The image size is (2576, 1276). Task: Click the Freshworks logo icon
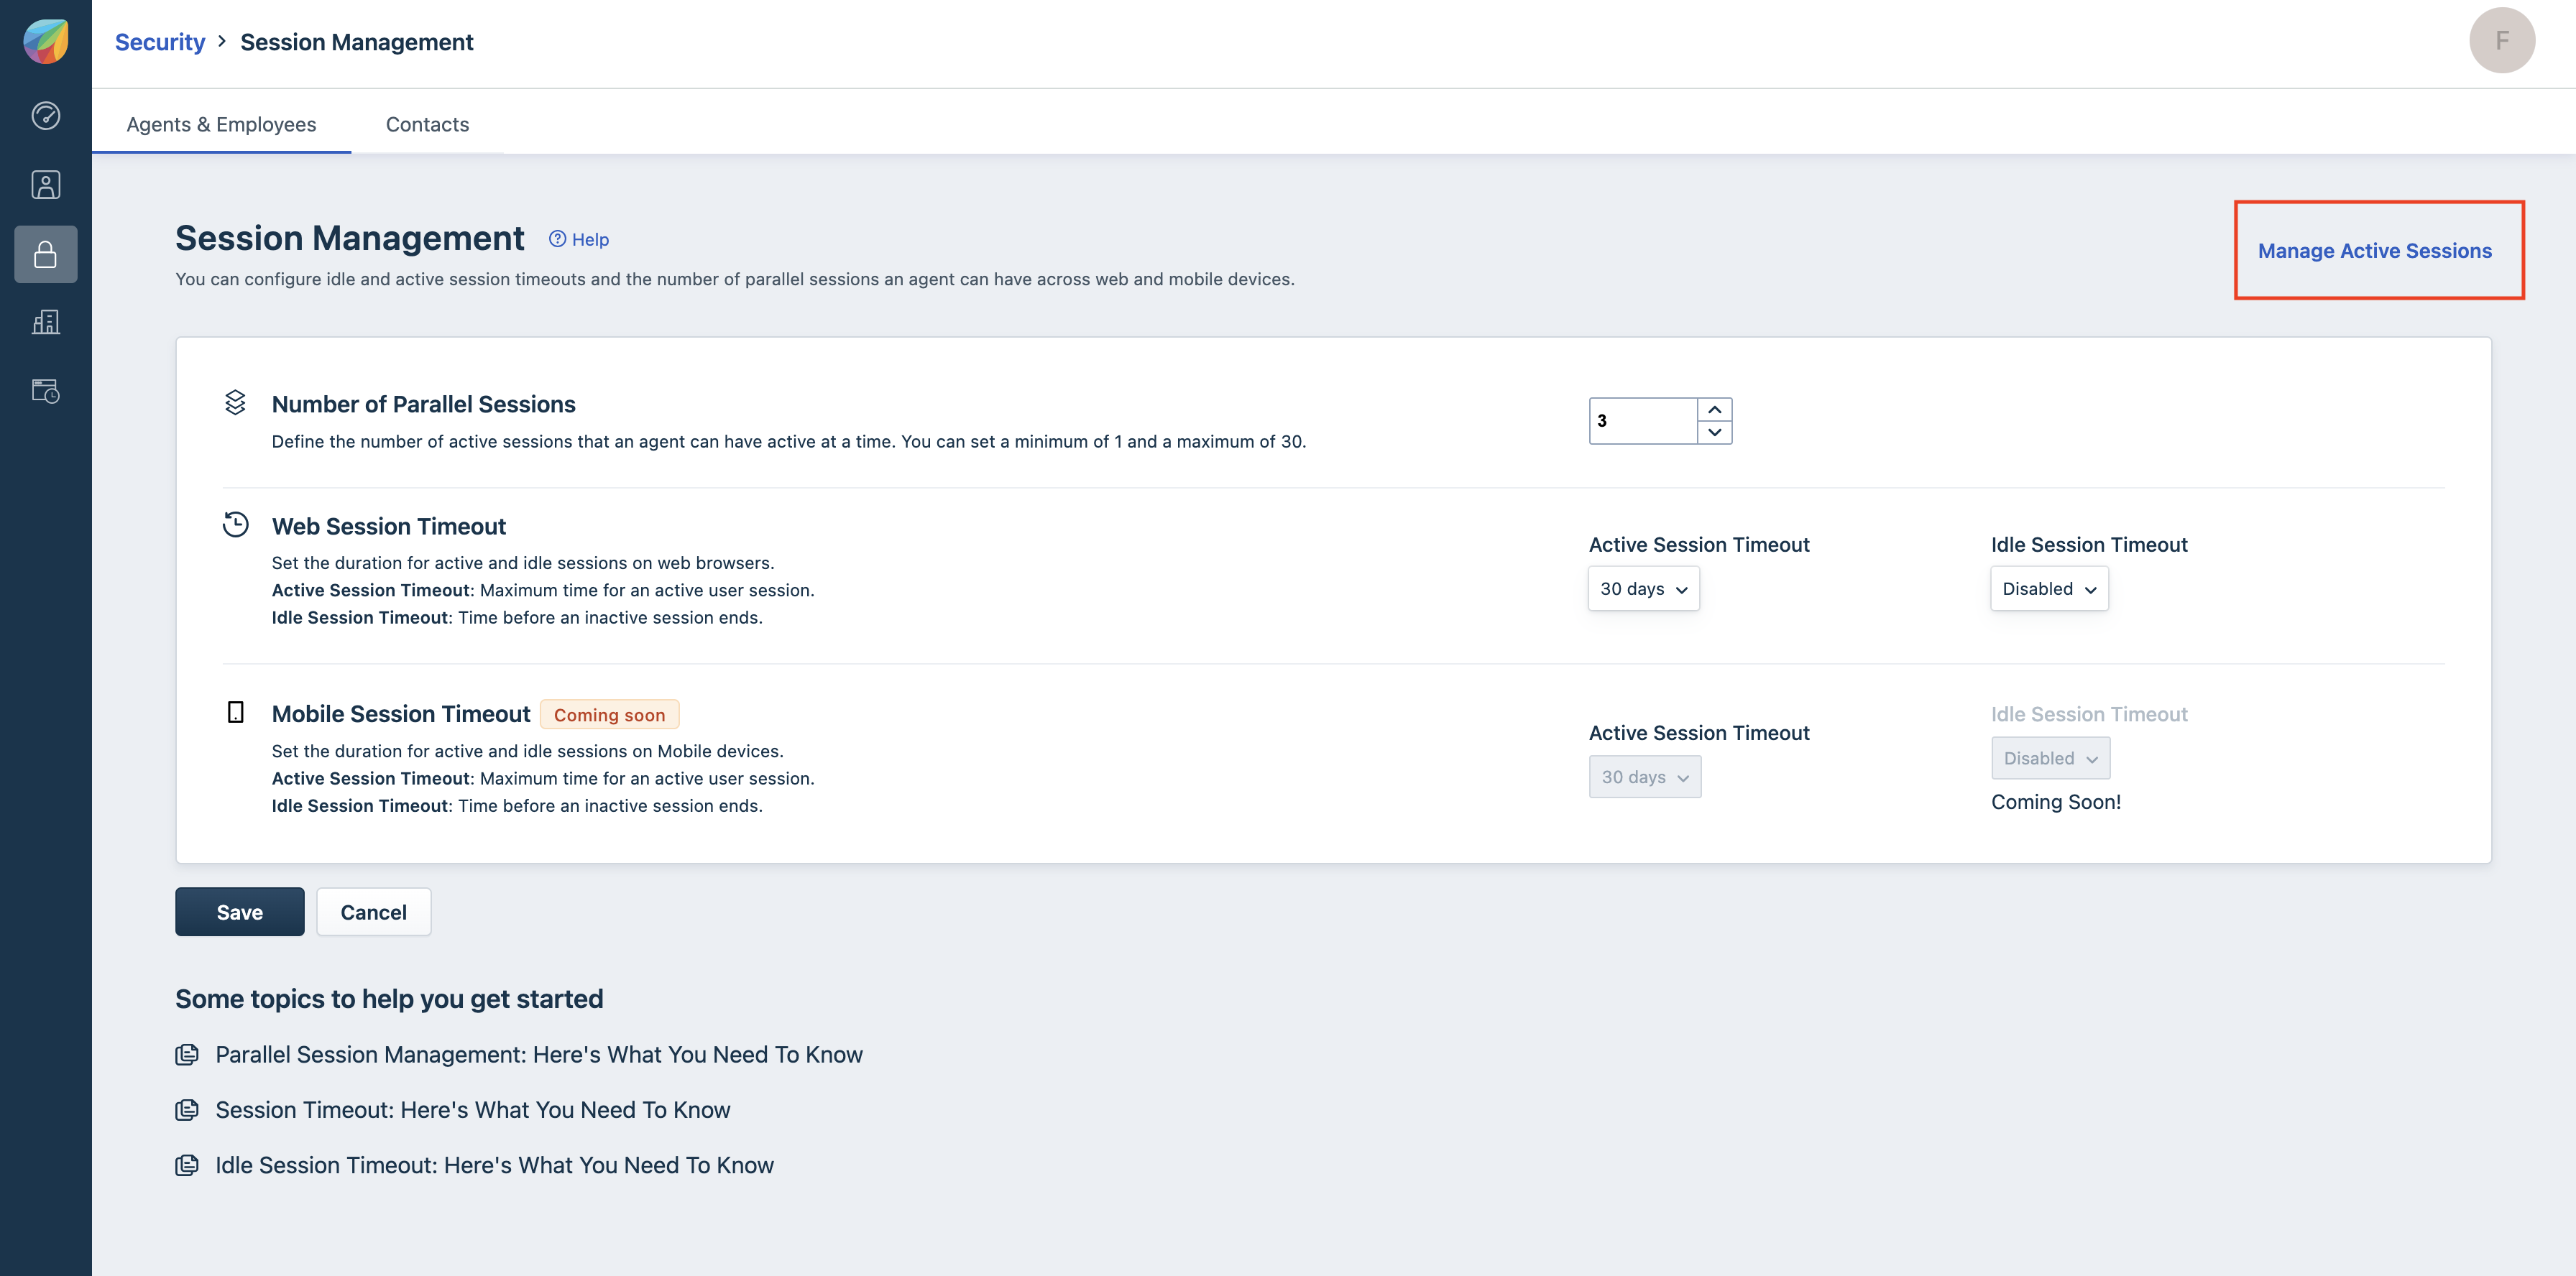pos(46,42)
